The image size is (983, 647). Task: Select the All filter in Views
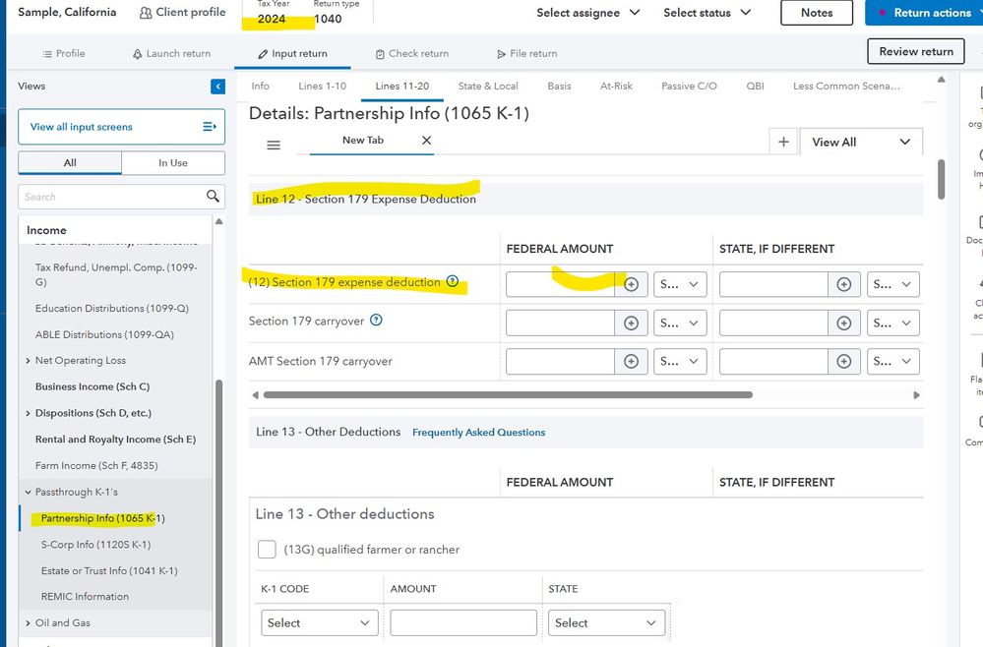click(70, 163)
